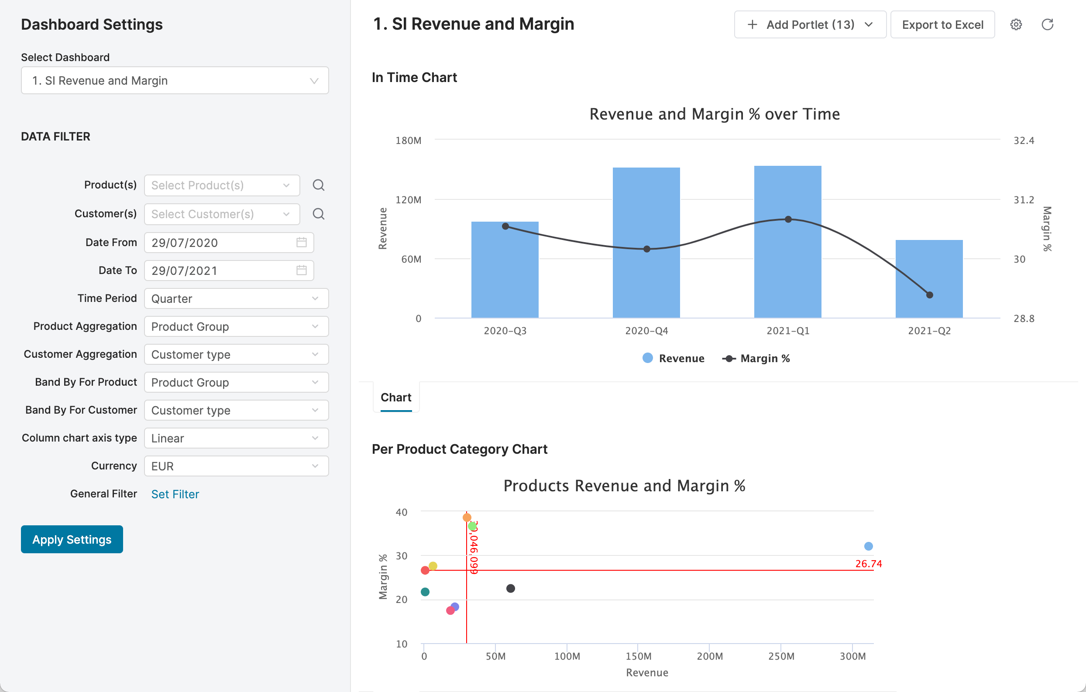
Task: Switch to the Chart tab
Action: [x=395, y=397]
